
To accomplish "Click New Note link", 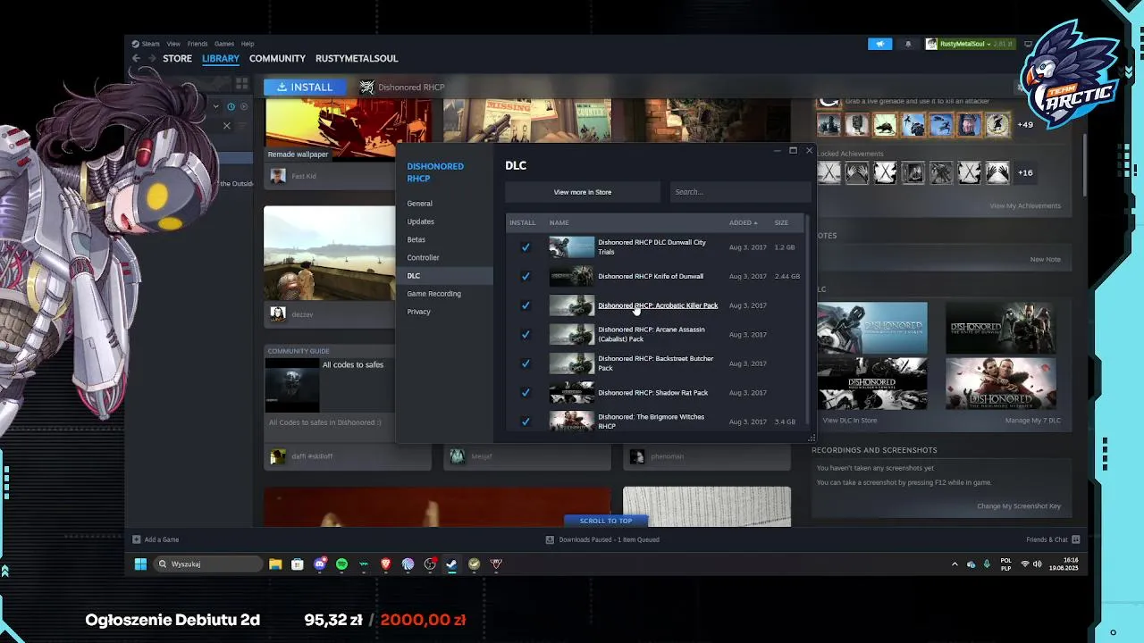I will 1045,259.
